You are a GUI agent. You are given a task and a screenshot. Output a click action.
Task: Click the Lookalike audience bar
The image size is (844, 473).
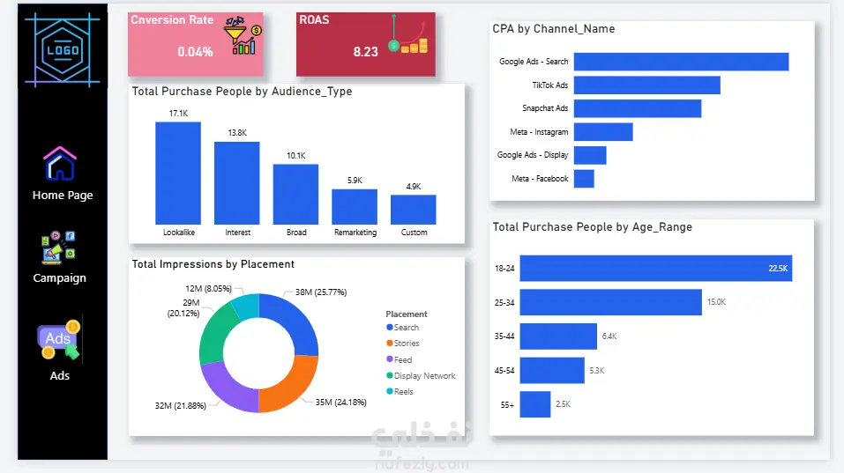[x=178, y=173]
